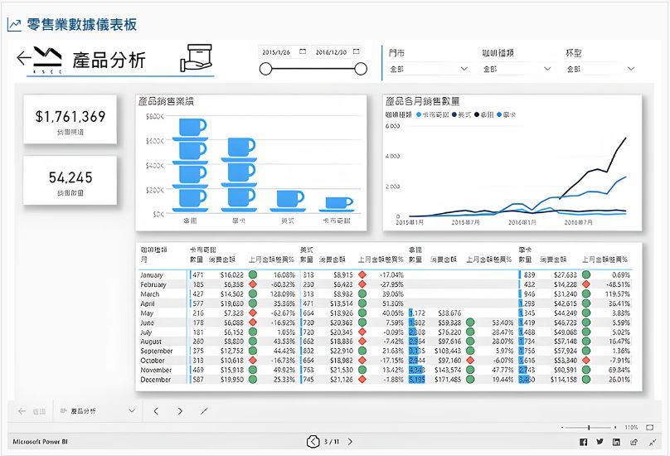This screenshot has height=456, width=670.
Task: Share the report on Facebook
Action: pyautogui.click(x=583, y=442)
